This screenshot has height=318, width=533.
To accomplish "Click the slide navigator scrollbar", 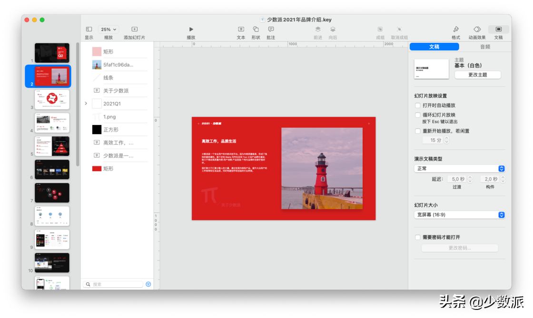I will tap(78, 104).
